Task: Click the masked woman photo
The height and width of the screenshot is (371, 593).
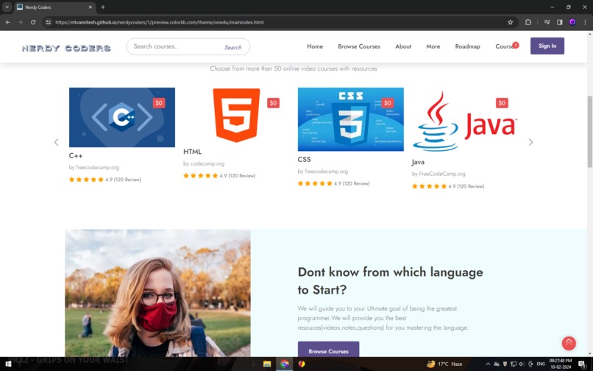Action: (157, 293)
